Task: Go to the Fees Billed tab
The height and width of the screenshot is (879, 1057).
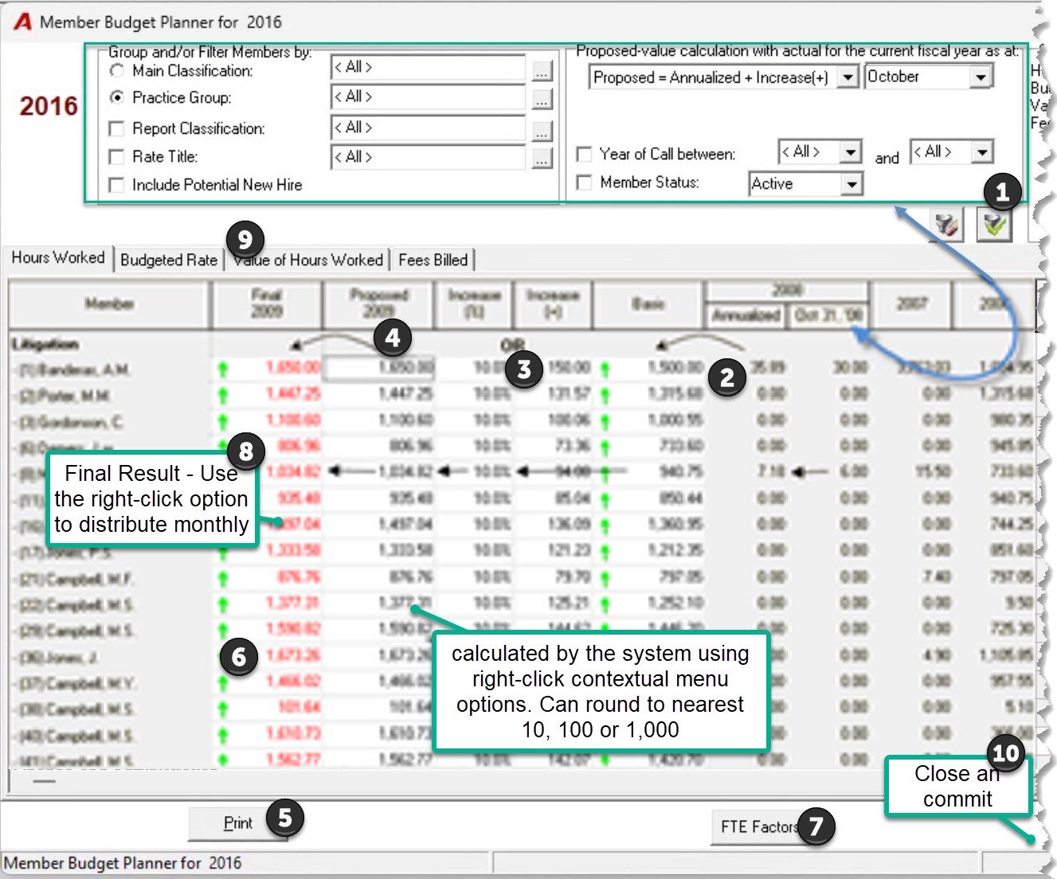Action: 433,260
